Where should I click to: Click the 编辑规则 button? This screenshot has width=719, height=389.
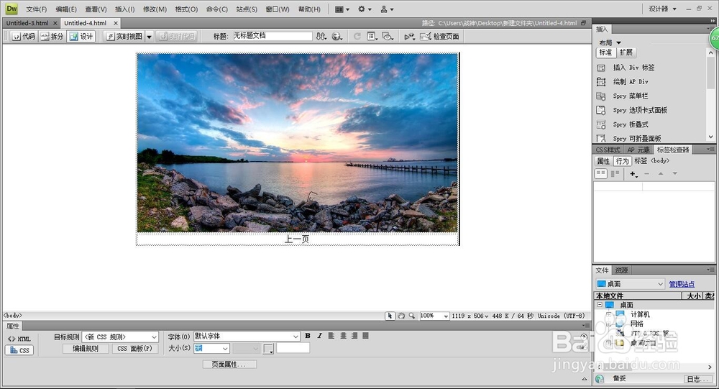point(86,349)
